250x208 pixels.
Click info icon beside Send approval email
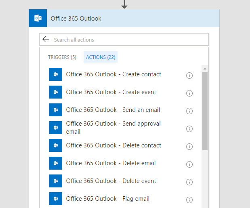(x=189, y=129)
